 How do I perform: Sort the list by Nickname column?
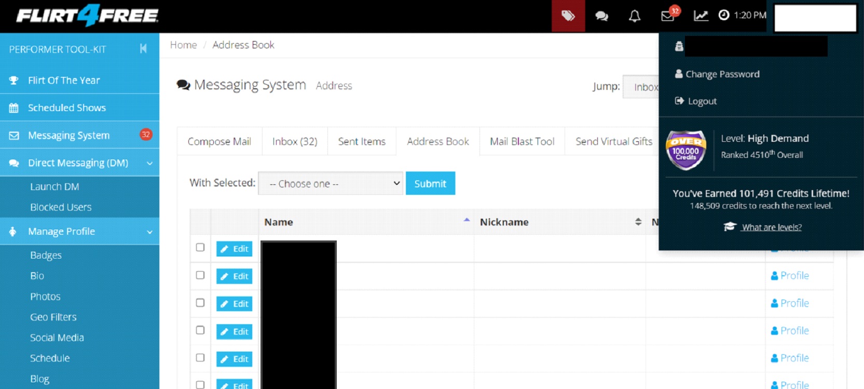coord(638,222)
